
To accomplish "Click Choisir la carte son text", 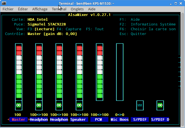I will coord(153,29).
